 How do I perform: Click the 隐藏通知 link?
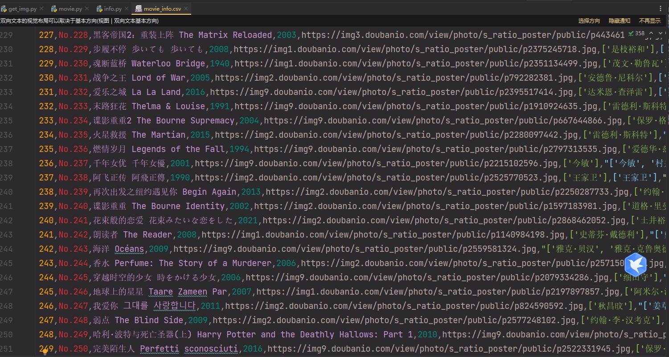[620, 21]
